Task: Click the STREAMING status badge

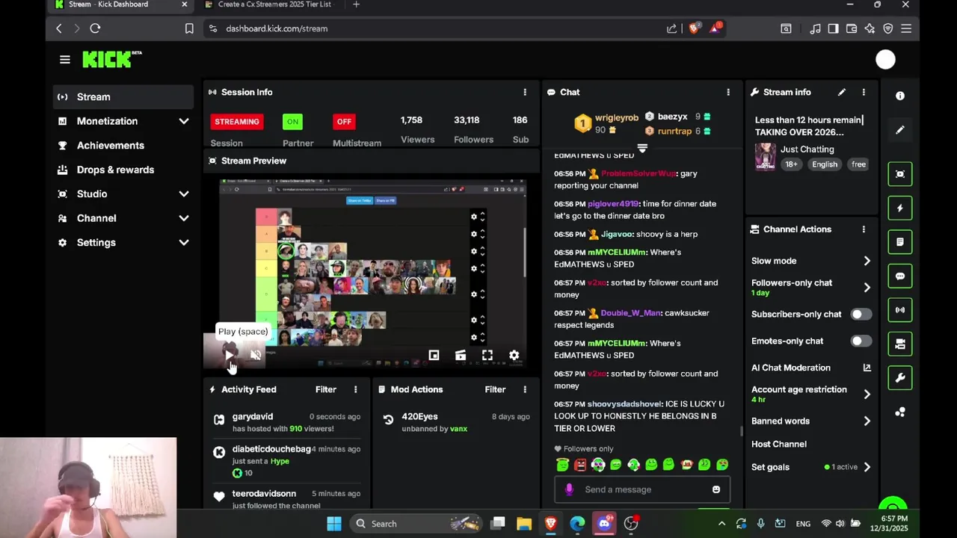Action: pyautogui.click(x=237, y=121)
